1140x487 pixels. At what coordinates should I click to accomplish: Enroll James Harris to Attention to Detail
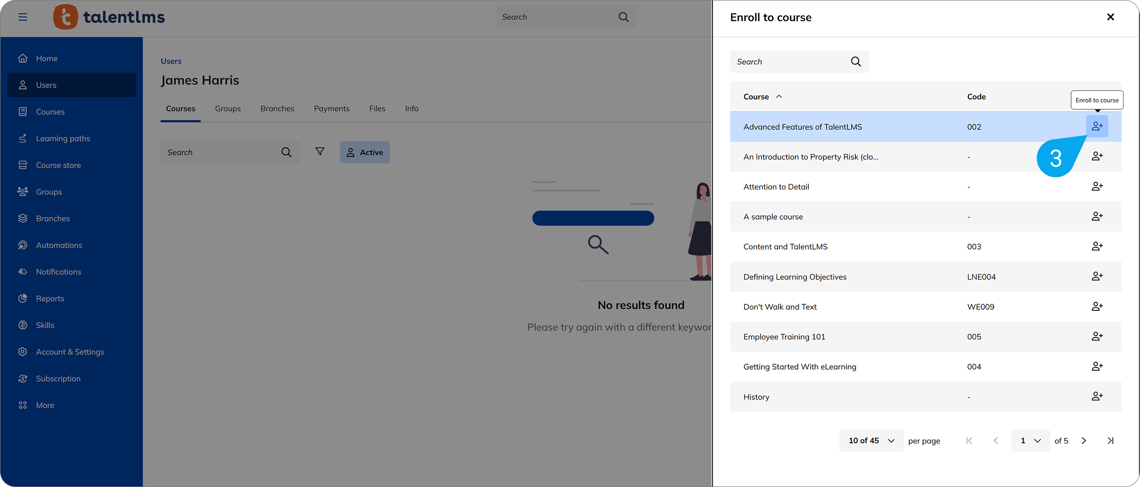(1097, 186)
